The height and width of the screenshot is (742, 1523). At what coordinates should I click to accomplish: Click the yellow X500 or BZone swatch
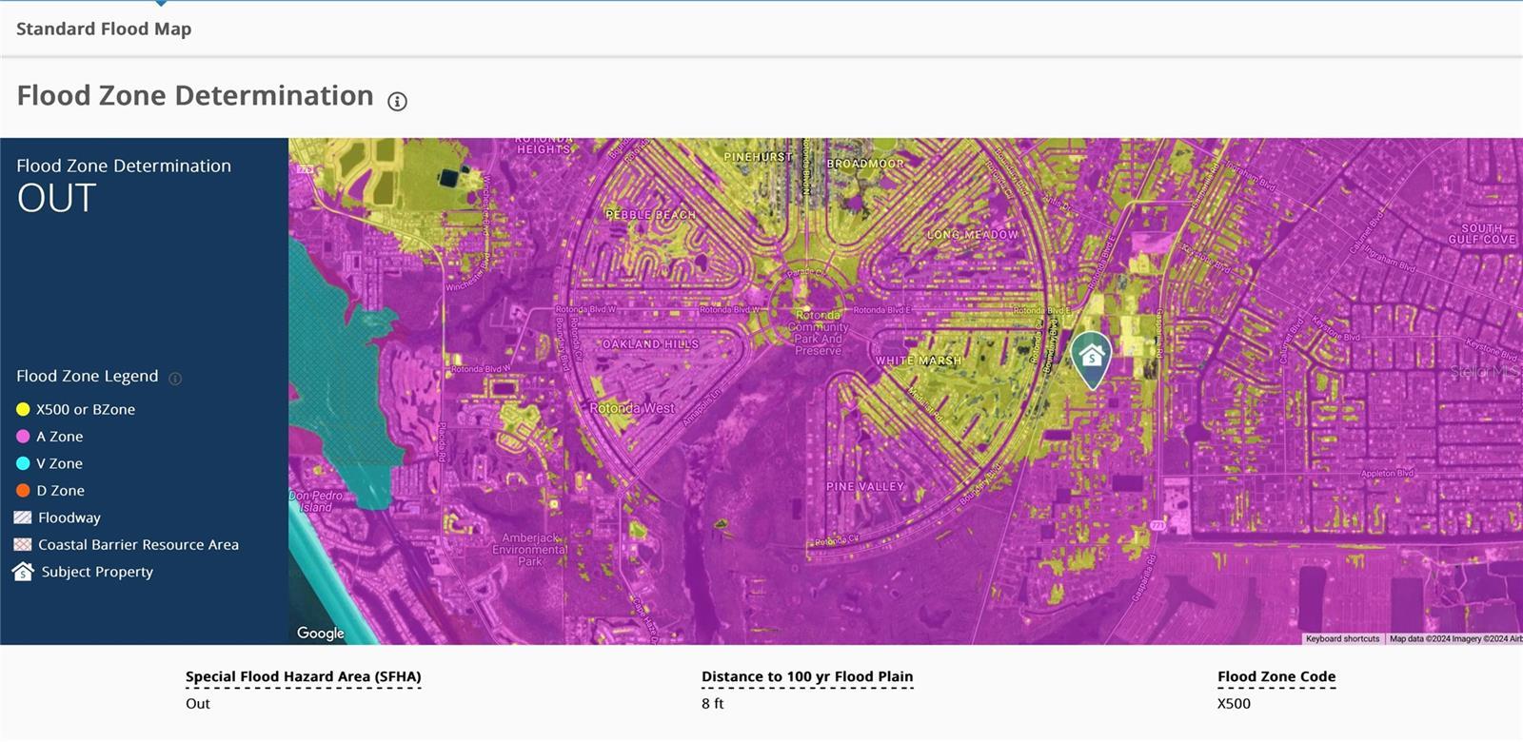tap(23, 409)
